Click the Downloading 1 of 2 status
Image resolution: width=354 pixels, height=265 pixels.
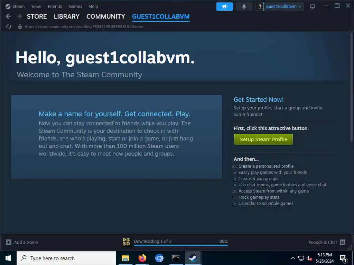153,241
